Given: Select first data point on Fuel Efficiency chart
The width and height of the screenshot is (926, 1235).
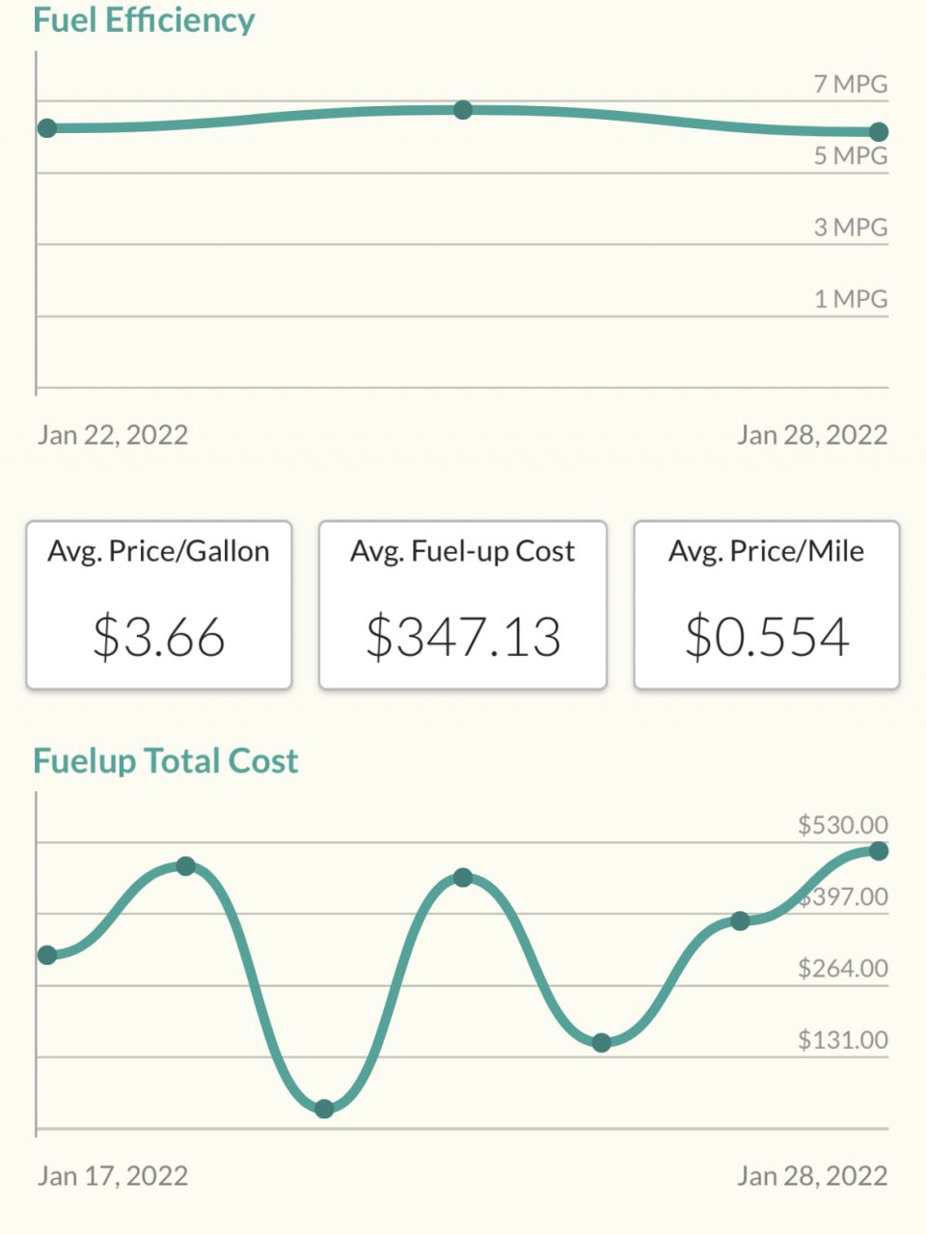Looking at the screenshot, I should 46,128.
